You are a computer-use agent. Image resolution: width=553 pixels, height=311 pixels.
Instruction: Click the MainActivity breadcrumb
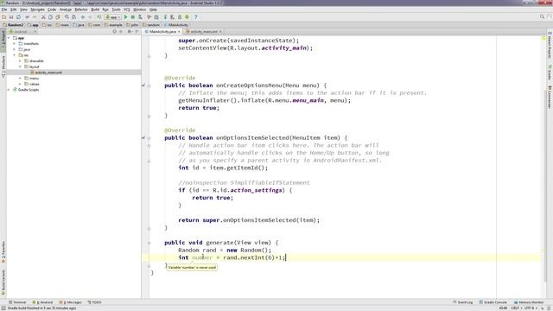pyautogui.click(x=176, y=25)
